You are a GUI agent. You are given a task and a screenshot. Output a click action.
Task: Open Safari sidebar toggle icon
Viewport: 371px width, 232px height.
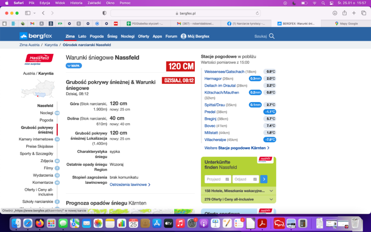click(x=28, y=13)
